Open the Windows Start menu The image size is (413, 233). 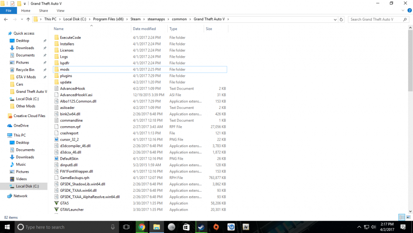coord(7,227)
